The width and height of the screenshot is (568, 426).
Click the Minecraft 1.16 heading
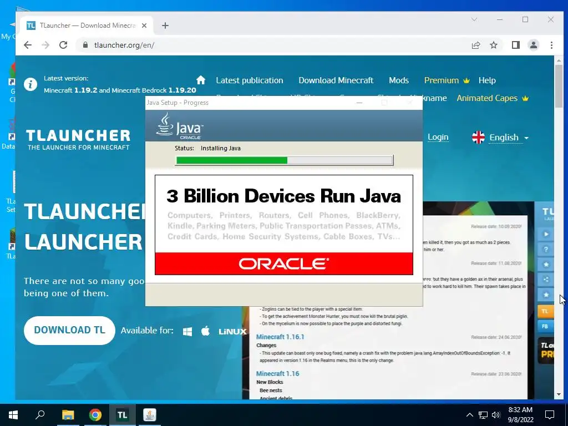tap(277, 373)
